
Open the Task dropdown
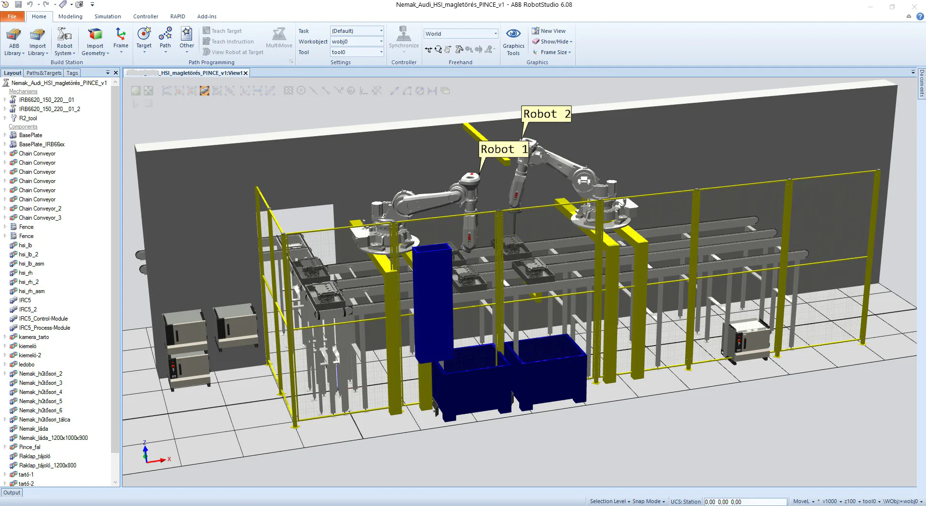coord(357,31)
